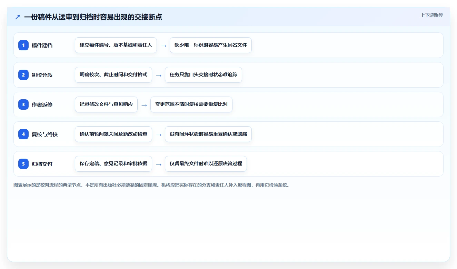Click the arrow in the 初校分派 row

[x=159, y=75]
